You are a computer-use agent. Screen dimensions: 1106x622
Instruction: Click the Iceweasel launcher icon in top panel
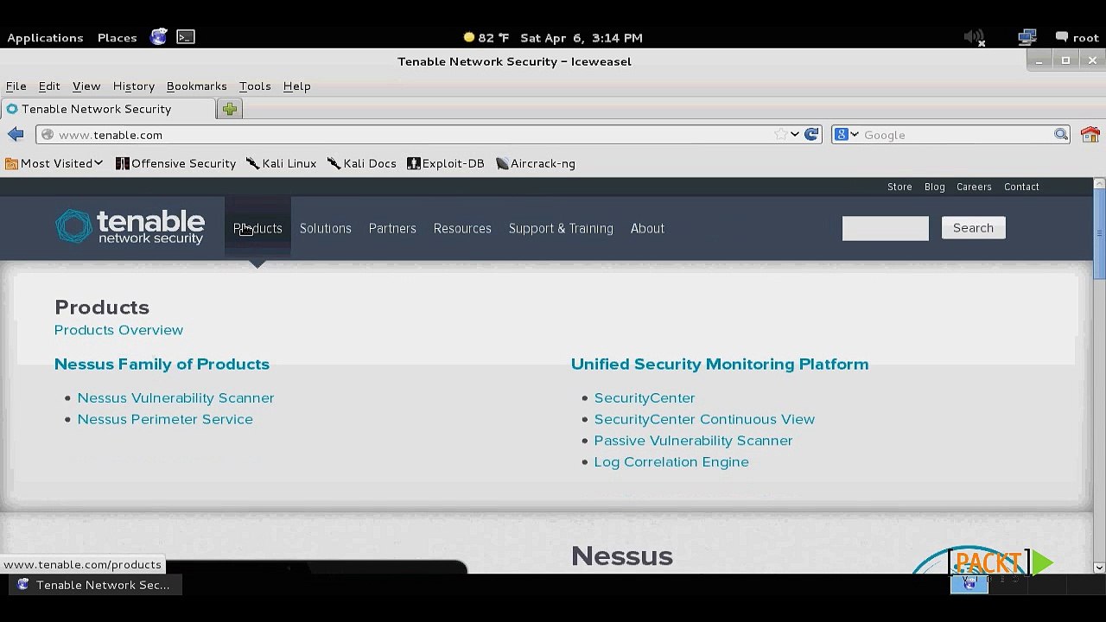[x=159, y=37]
